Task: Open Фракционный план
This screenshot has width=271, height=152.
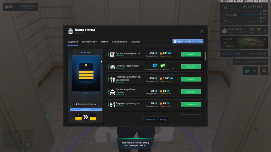Action: (x=188, y=41)
